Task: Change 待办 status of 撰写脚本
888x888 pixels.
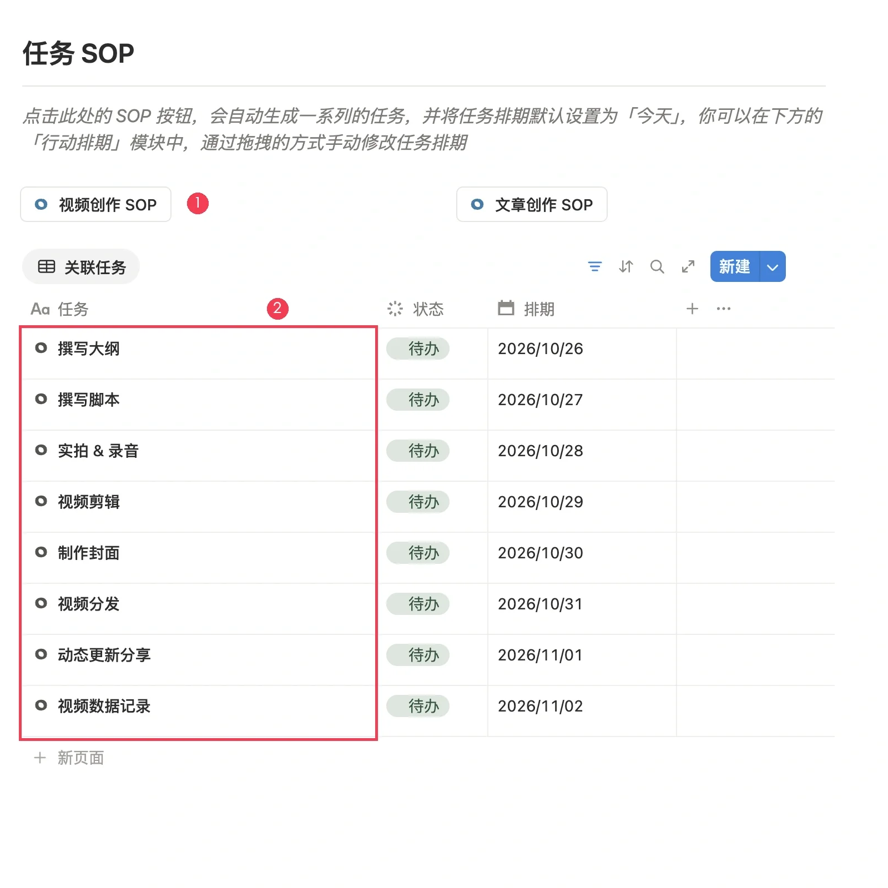Action: (x=418, y=400)
